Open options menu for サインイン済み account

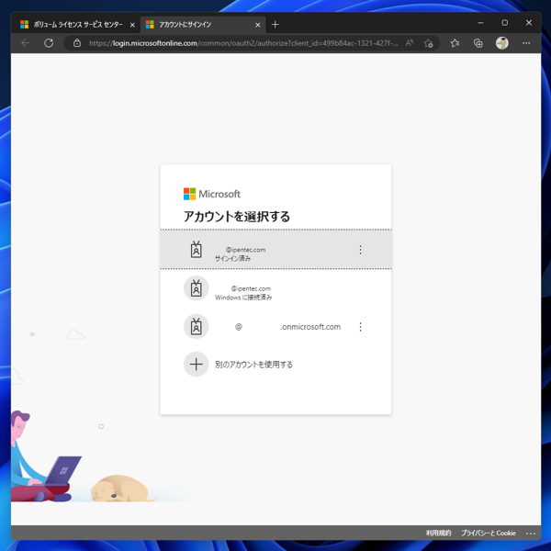click(360, 250)
